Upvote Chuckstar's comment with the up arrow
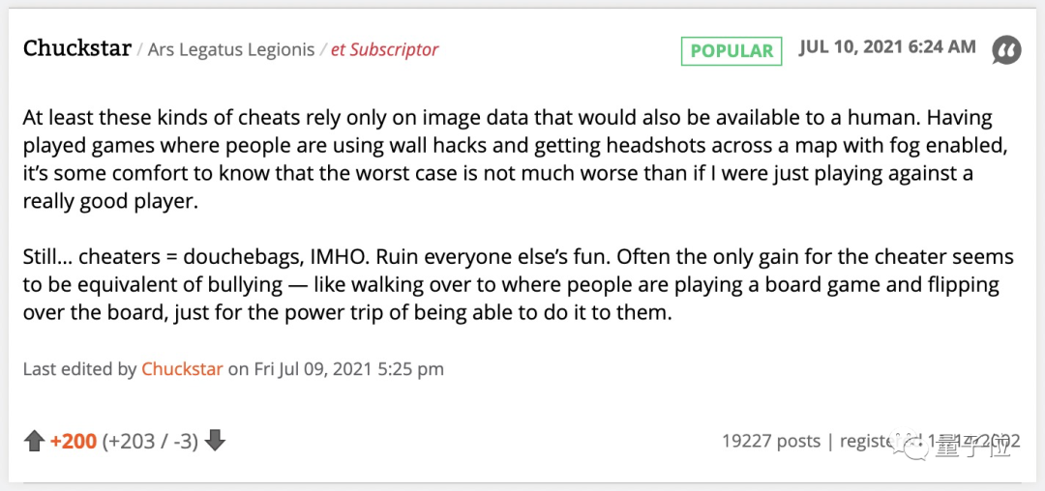Screen dimensions: 1045x491 coord(34,442)
